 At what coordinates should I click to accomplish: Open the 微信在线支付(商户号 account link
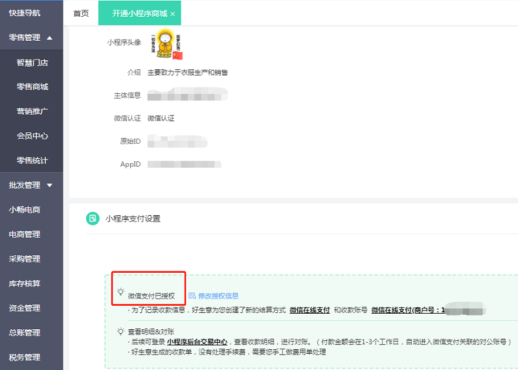click(408, 310)
